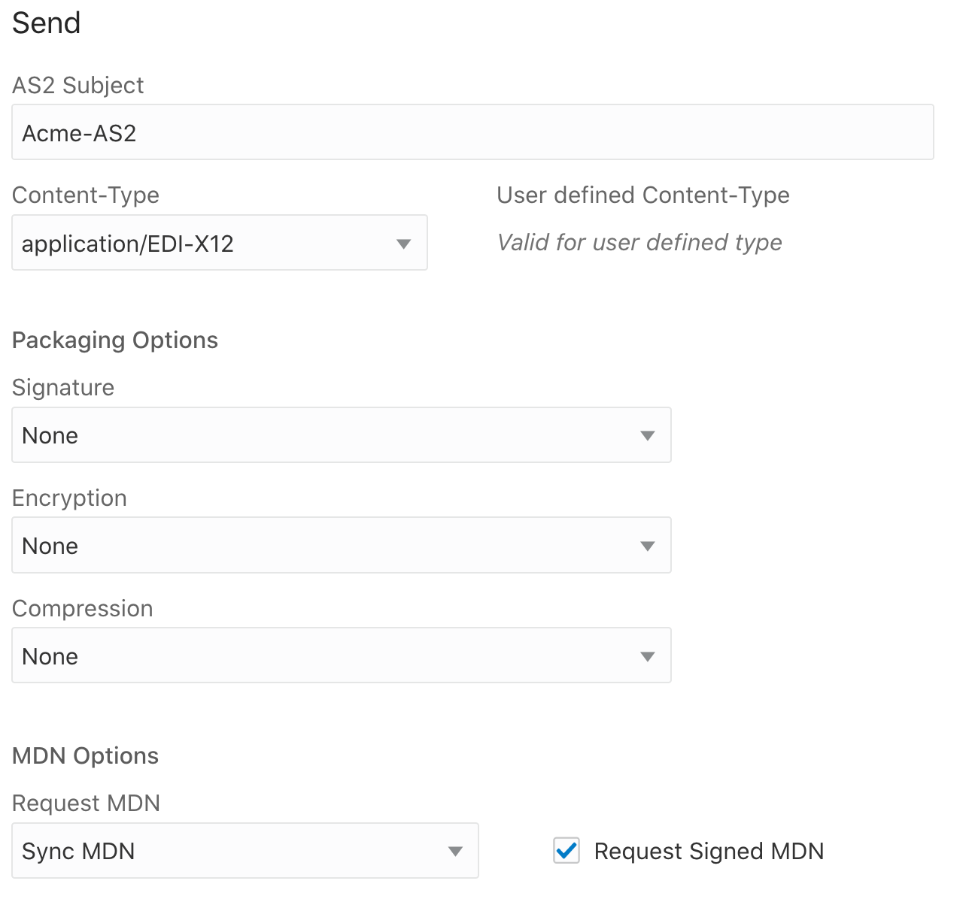Click the Compression dropdown arrow icon
The image size is (969, 905).
click(x=647, y=656)
